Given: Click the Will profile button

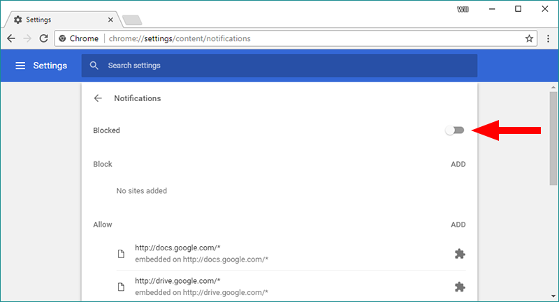Looking at the screenshot, I should click(463, 10).
